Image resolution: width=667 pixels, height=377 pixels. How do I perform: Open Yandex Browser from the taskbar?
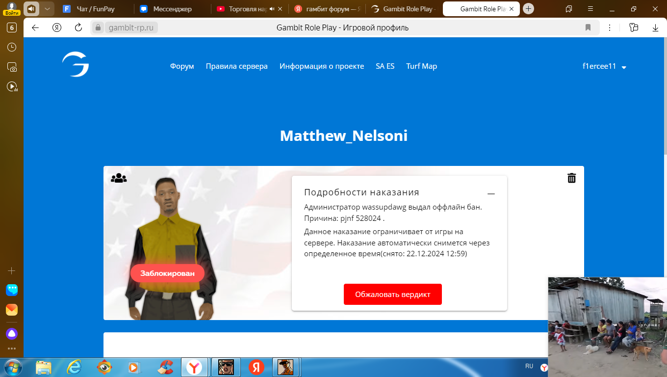coord(195,367)
